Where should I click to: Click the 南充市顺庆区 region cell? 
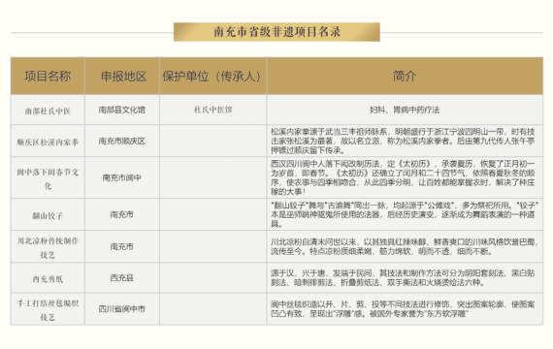point(121,141)
